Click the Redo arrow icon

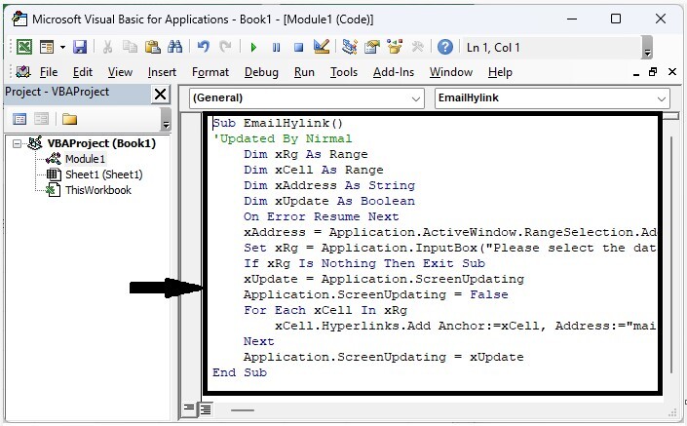(x=225, y=47)
